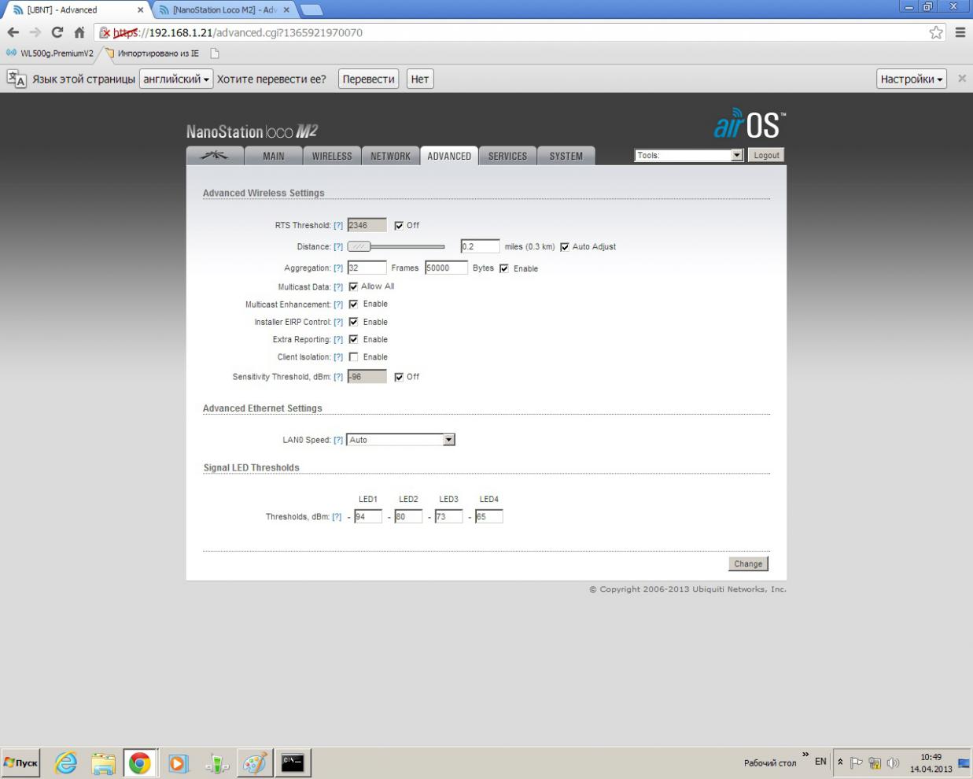Screen dimensions: 973x779
Task: Click the Change button
Action: pyautogui.click(x=748, y=563)
